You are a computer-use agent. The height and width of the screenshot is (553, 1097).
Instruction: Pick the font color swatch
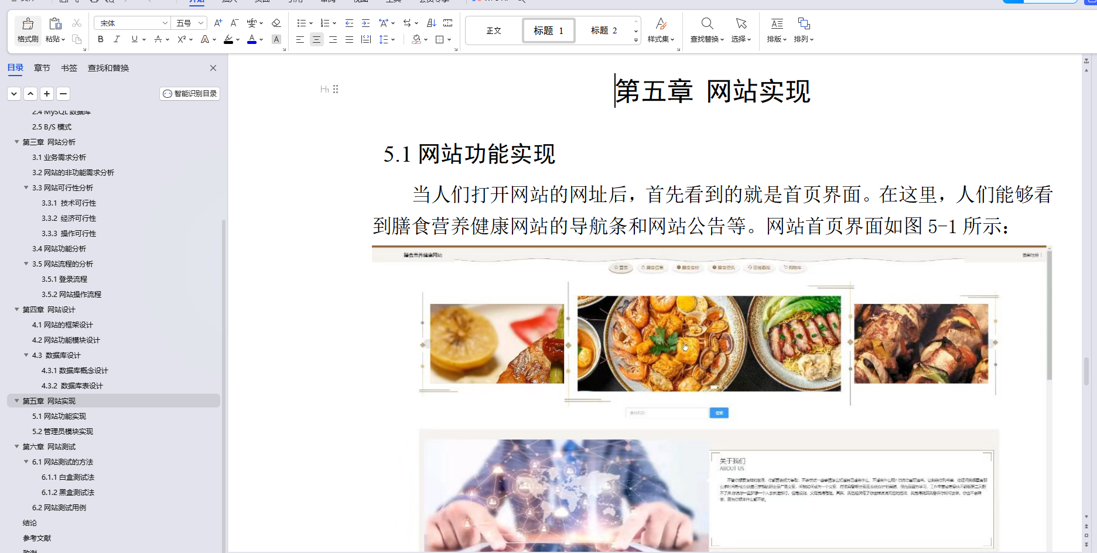(251, 40)
